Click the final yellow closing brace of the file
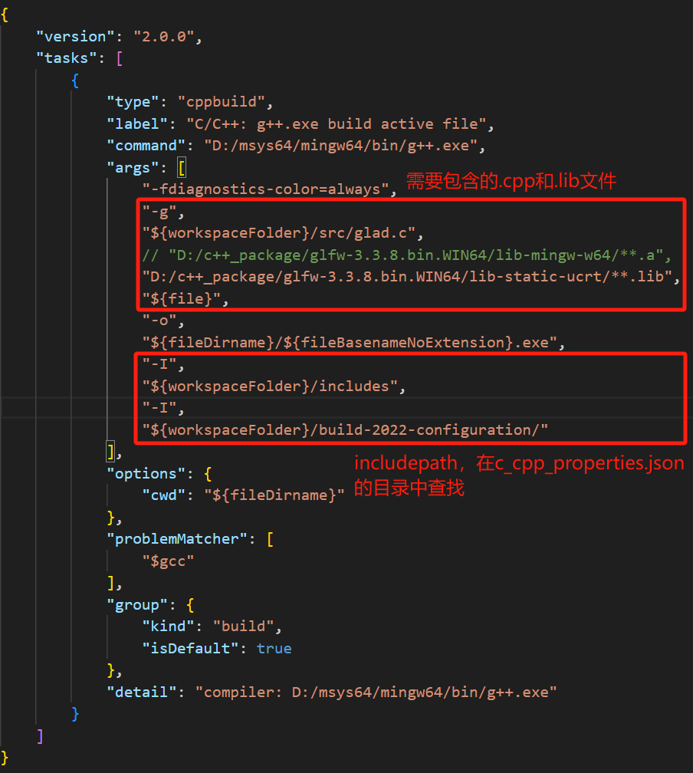The image size is (693, 773). [x=5, y=758]
